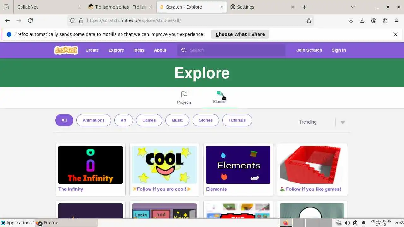The height and width of the screenshot is (227, 404).
Task: Open a new tab with plus icon
Action: [x=304, y=7]
